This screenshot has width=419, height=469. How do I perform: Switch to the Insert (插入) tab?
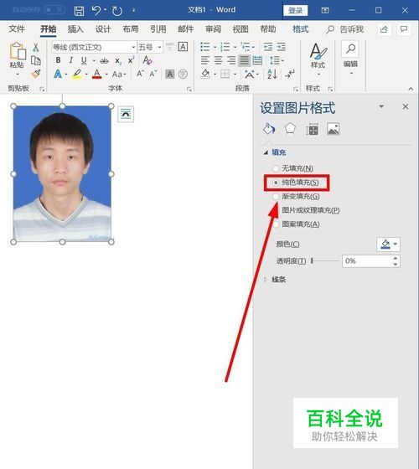point(75,29)
